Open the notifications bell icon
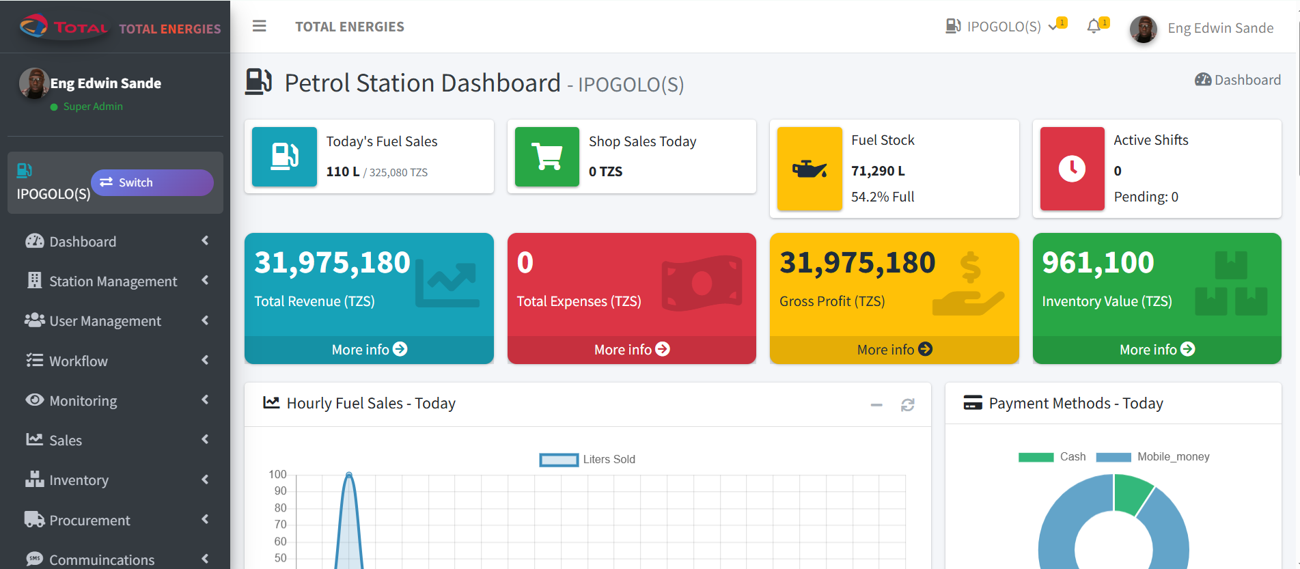The image size is (1300, 569). (x=1094, y=27)
